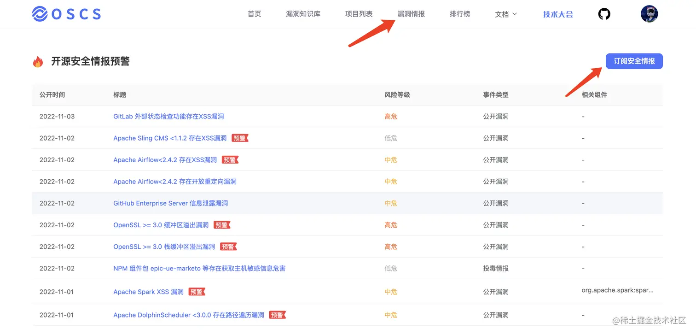Click 预警 badge on DolphinScheduler row
Viewport: 696px width, 335px height.
tap(277, 315)
